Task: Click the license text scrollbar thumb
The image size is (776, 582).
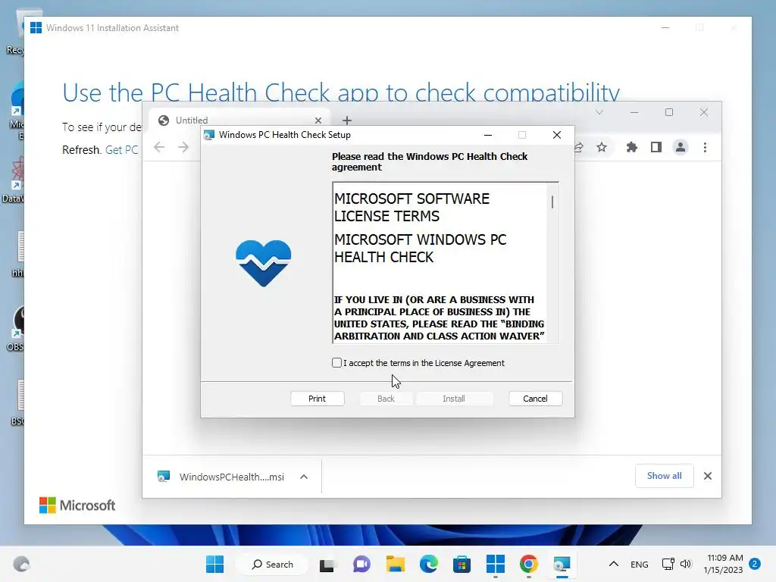Action: pos(552,202)
